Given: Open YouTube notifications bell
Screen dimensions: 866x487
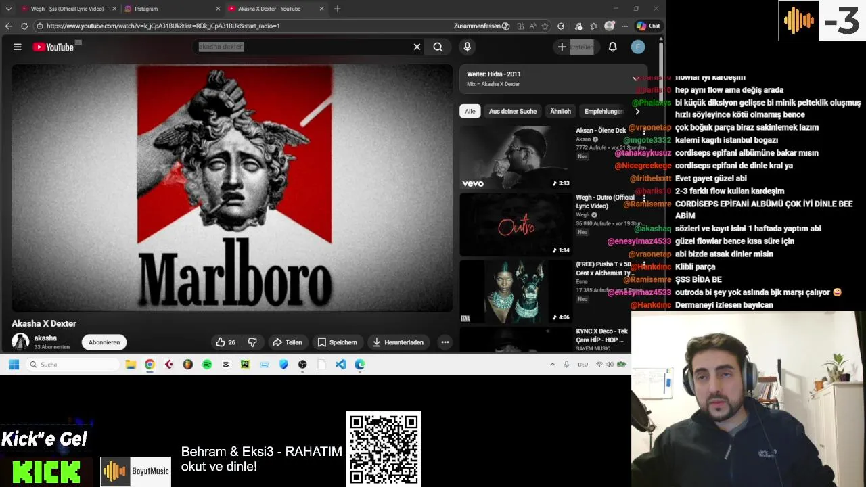Looking at the screenshot, I should click(612, 47).
